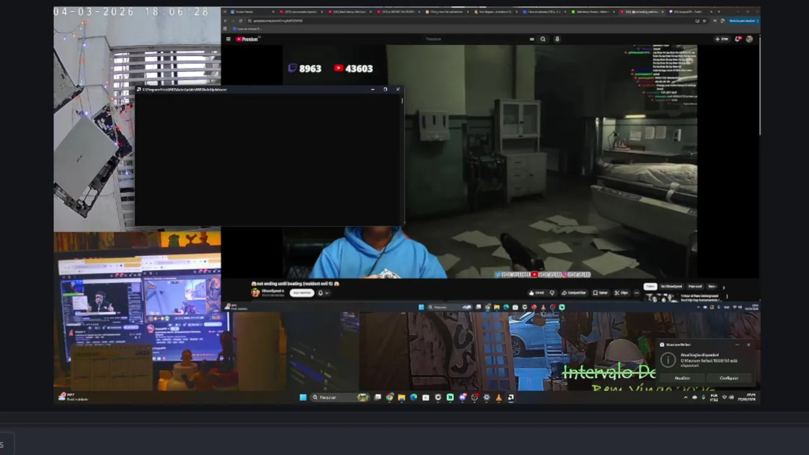Open VLC cone icon on bottom taskbar
The image size is (809, 455).
coord(499,397)
